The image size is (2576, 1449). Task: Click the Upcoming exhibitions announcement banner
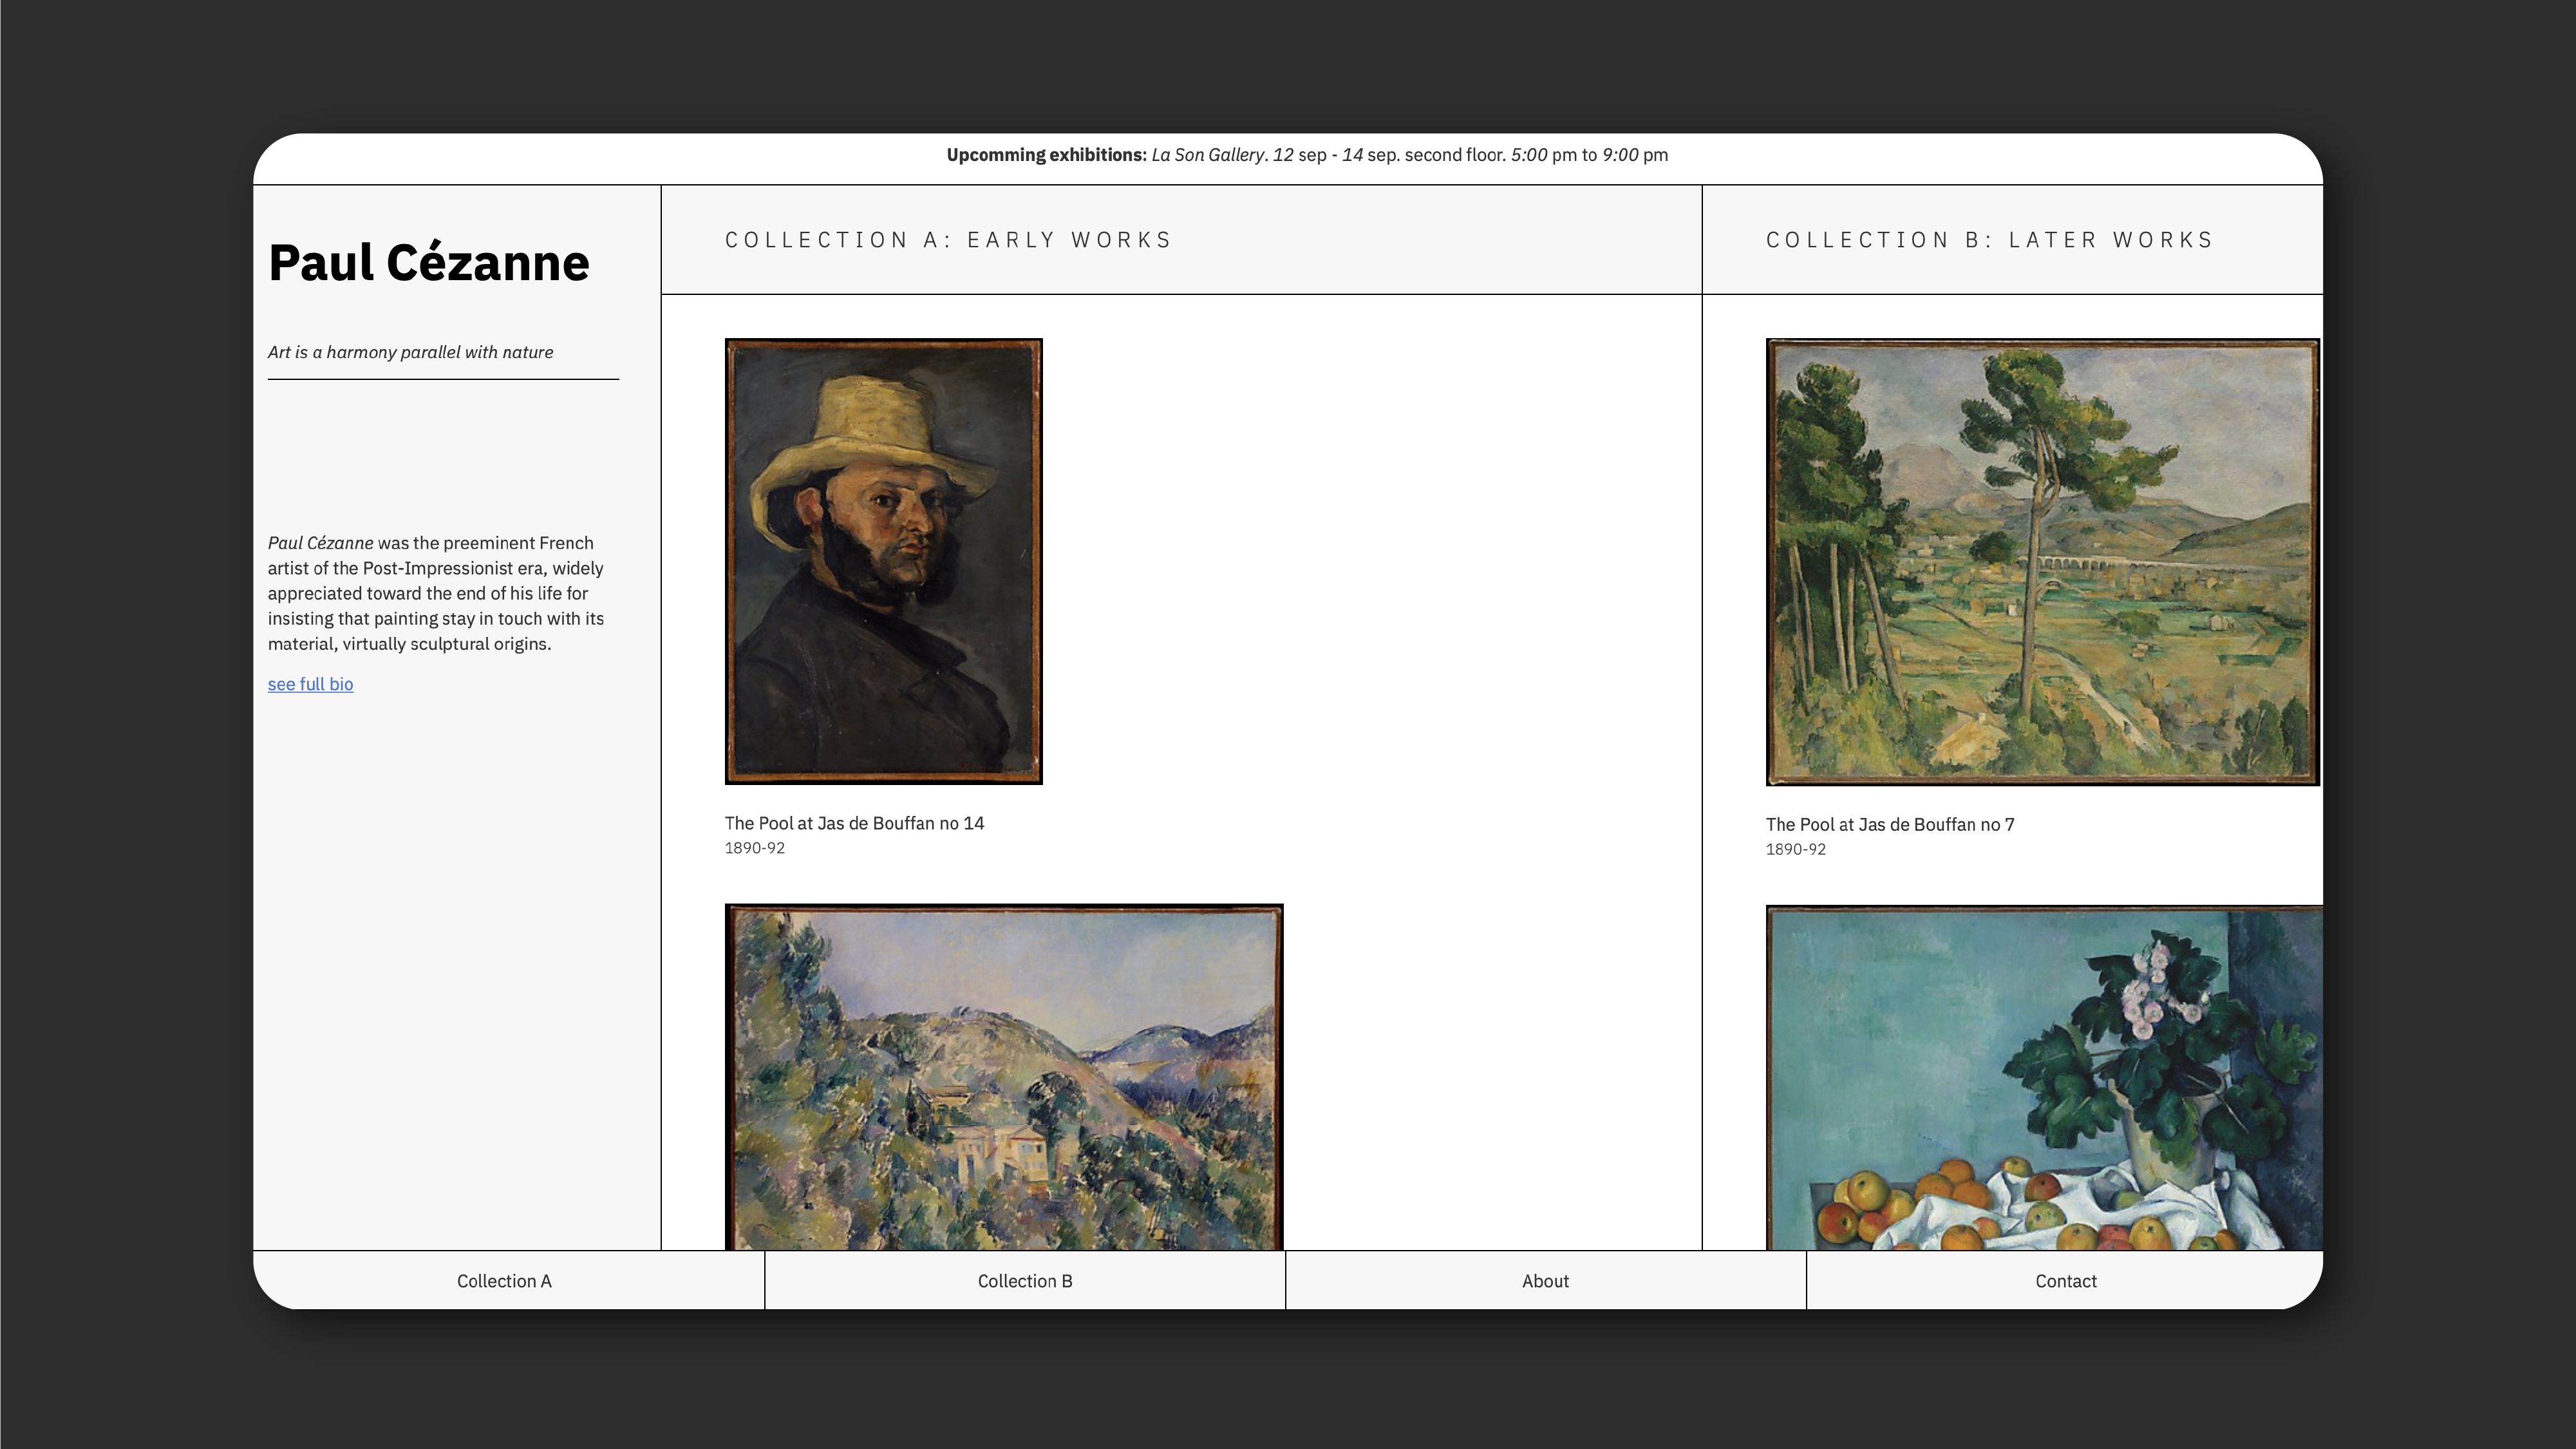1306,155
